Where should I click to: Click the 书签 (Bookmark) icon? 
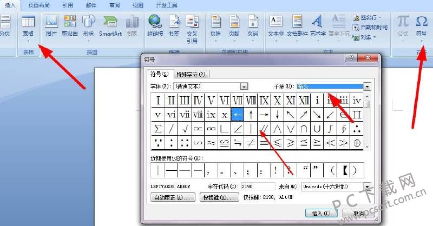coord(174,26)
